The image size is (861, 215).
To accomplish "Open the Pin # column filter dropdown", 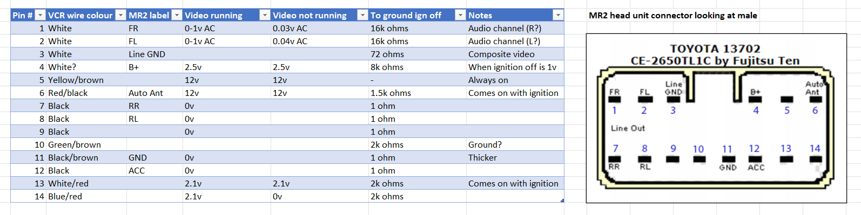I will (x=40, y=15).
